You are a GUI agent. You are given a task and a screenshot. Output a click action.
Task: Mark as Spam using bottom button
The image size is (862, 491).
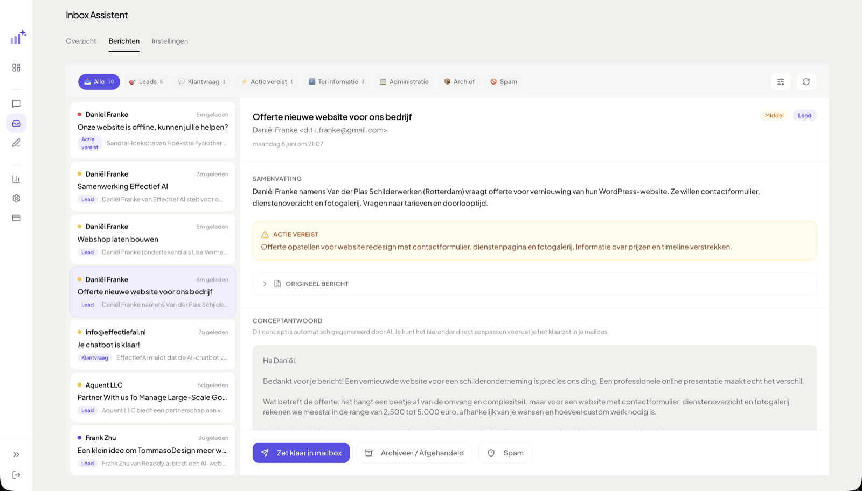[x=505, y=453]
